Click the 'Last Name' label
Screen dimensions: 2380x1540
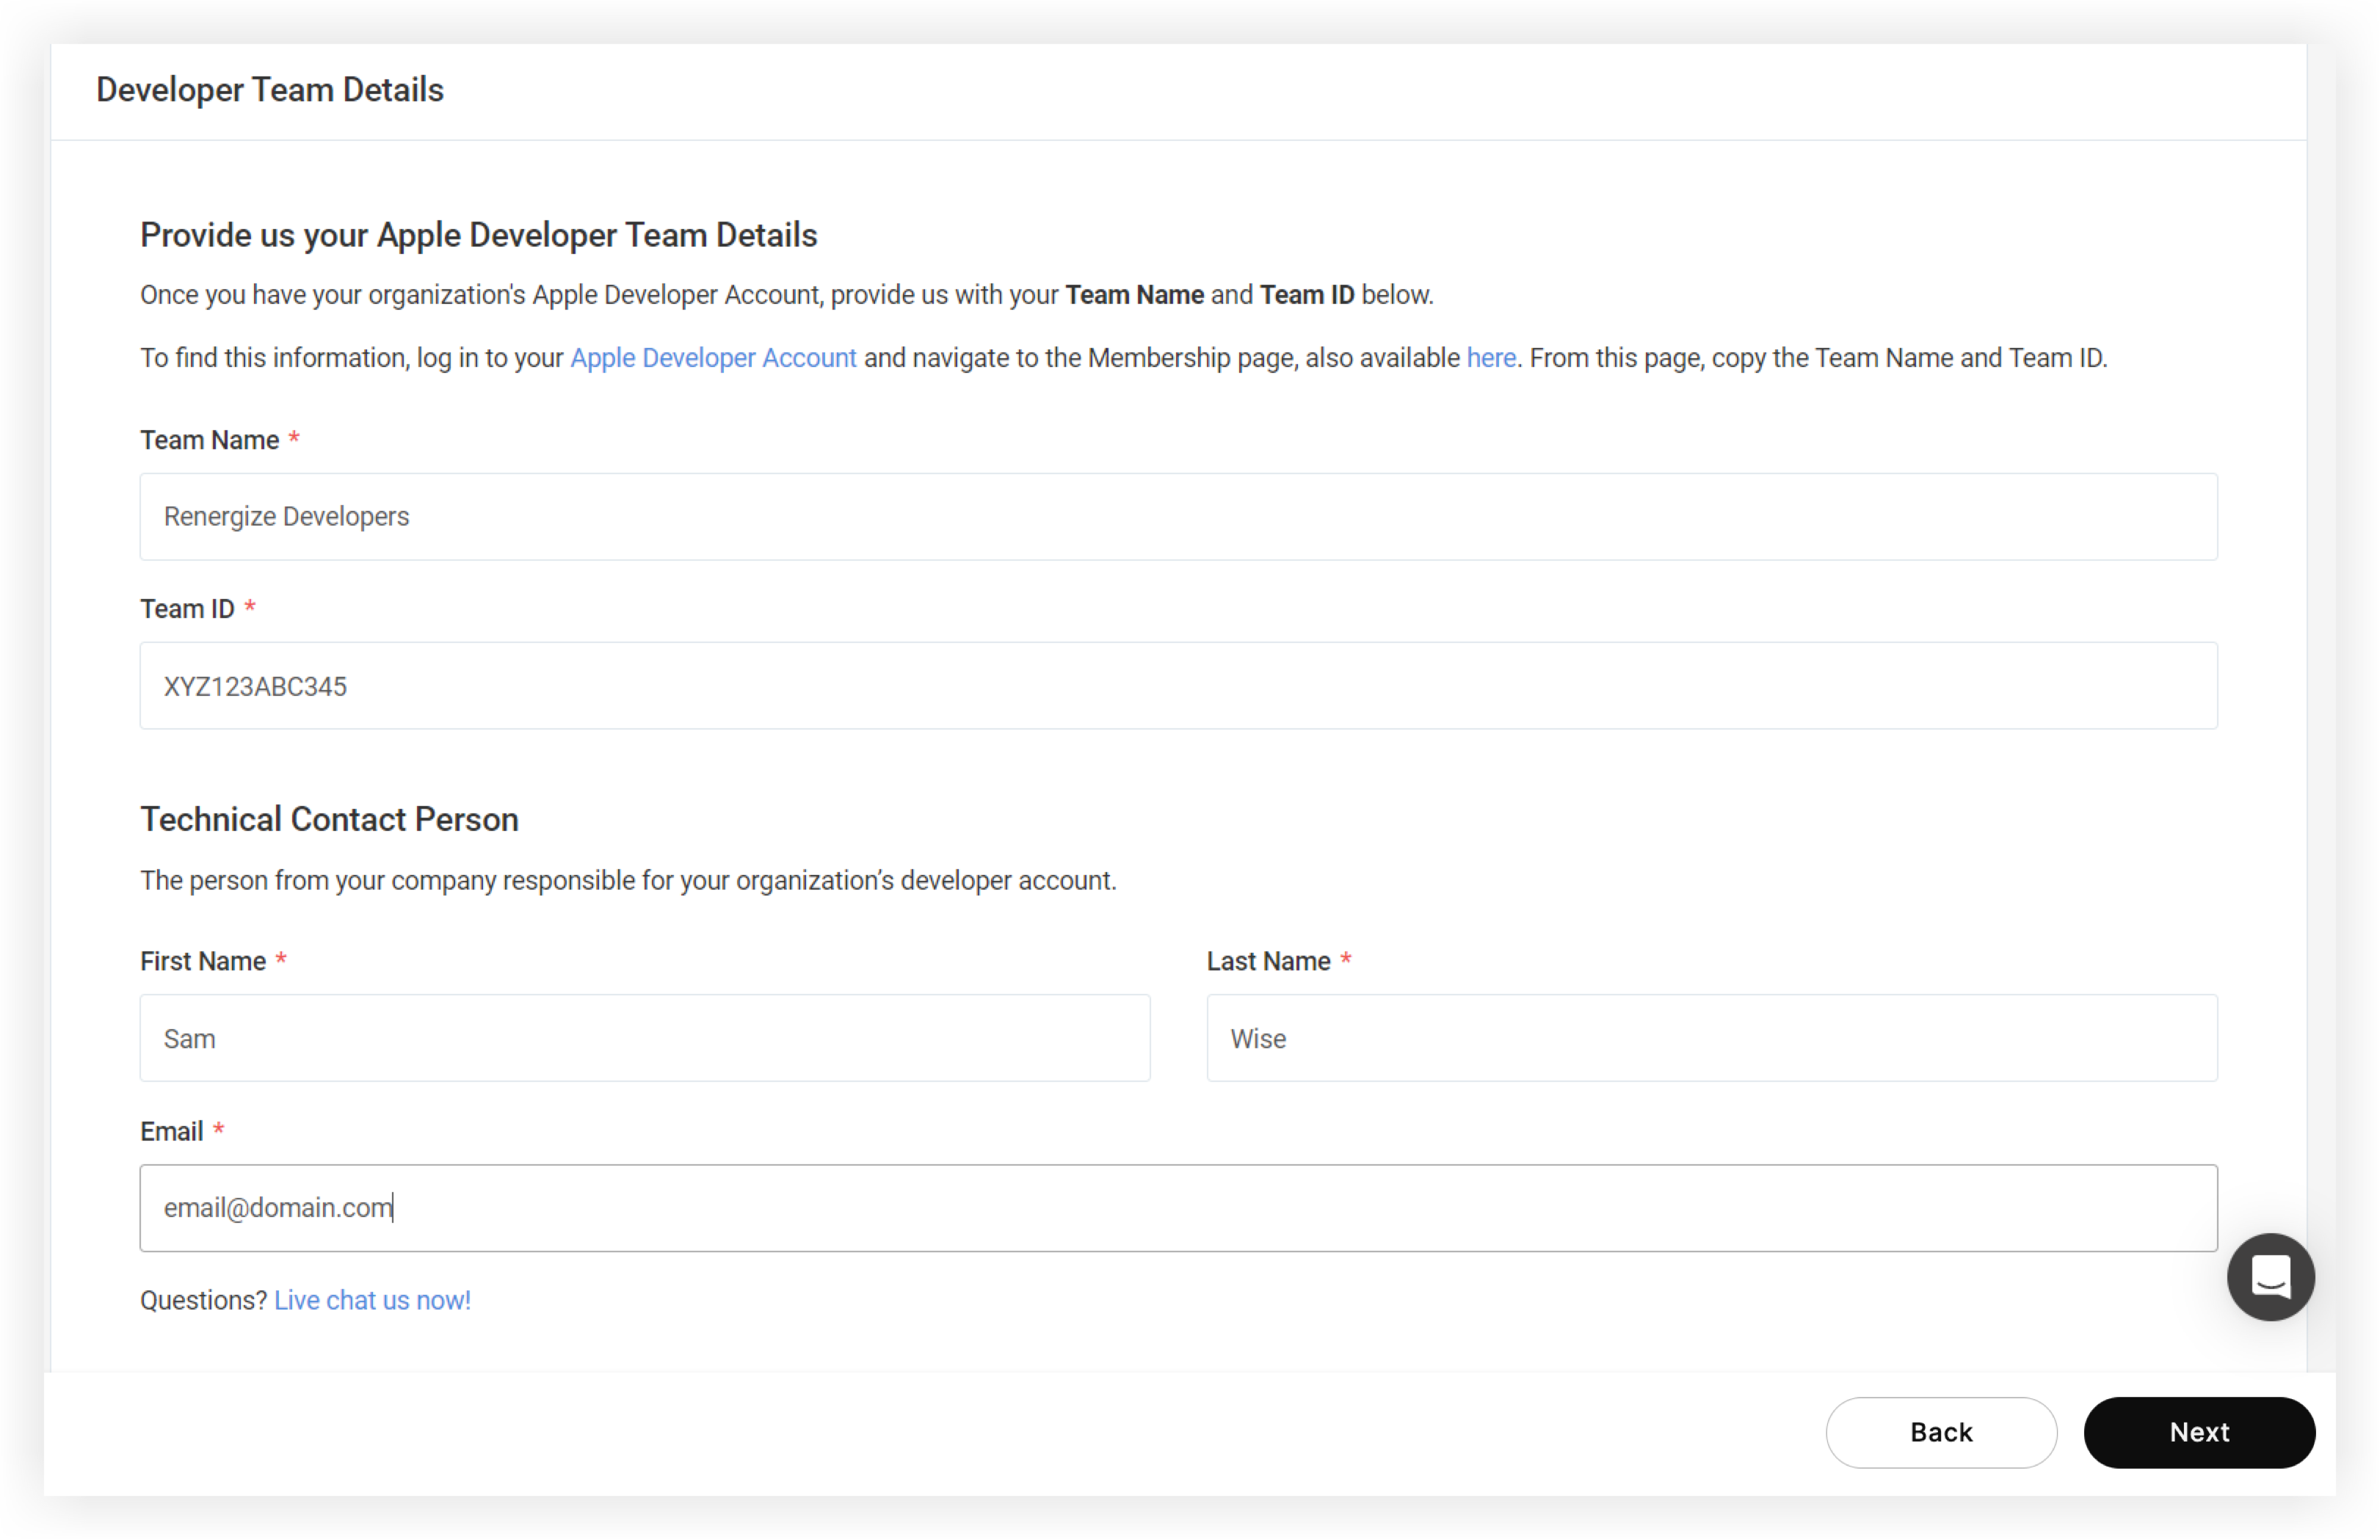[x=1268, y=961]
